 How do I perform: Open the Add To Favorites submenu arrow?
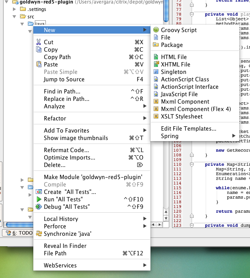pos(145,130)
